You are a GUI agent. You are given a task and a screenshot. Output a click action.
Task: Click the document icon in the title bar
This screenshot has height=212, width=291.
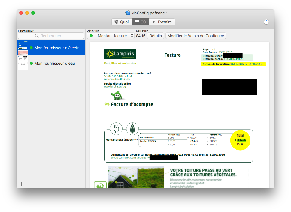coord(128,13)
